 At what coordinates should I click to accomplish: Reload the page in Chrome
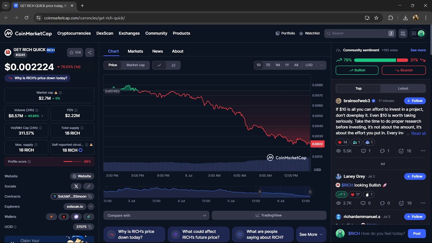(x=27, y=18)
